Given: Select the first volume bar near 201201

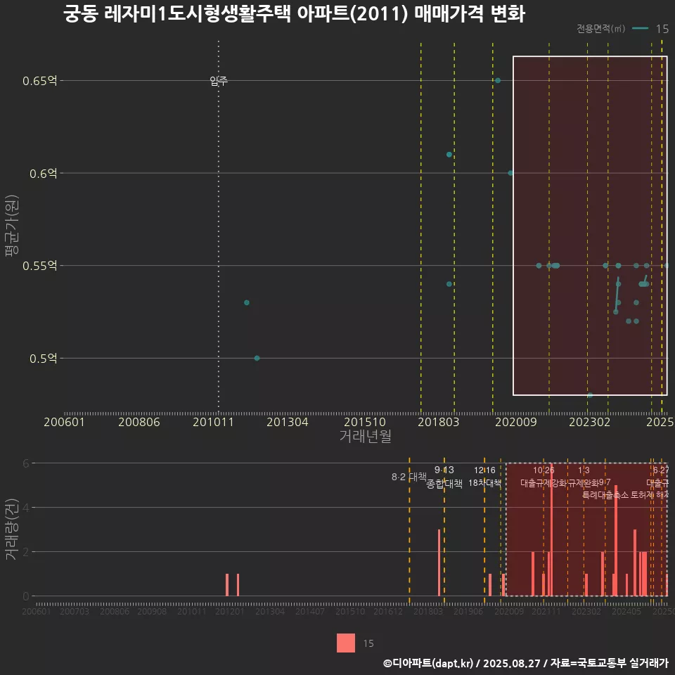Looking at the screenshot, I should click(227, 585).
